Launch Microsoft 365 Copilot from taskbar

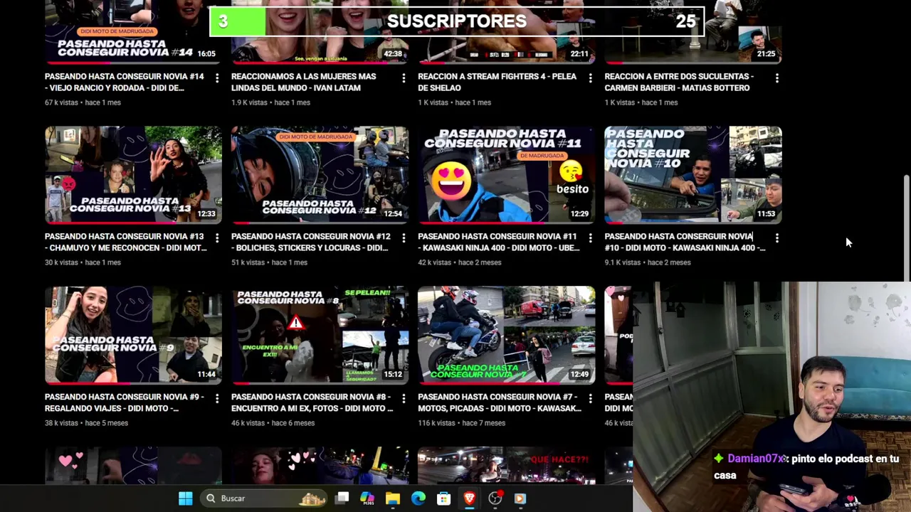tap(367, 498)
